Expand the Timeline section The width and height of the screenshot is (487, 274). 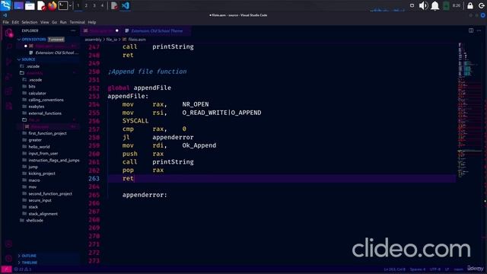coord(30,263)
